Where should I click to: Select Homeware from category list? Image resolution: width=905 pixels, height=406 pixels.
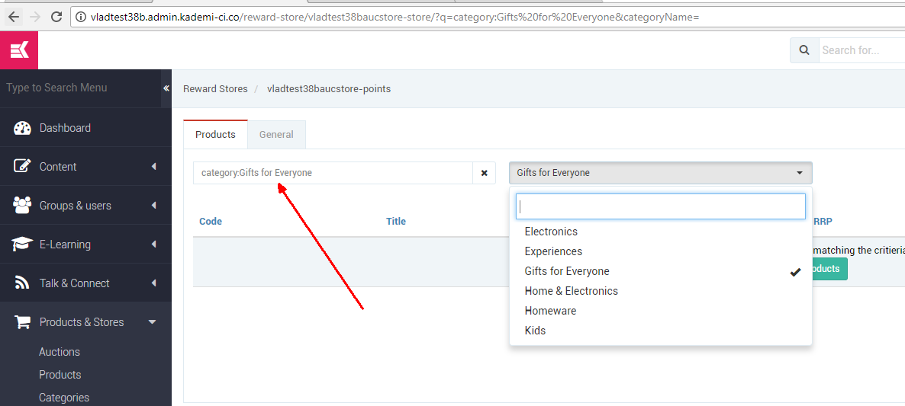pos(660,311)
